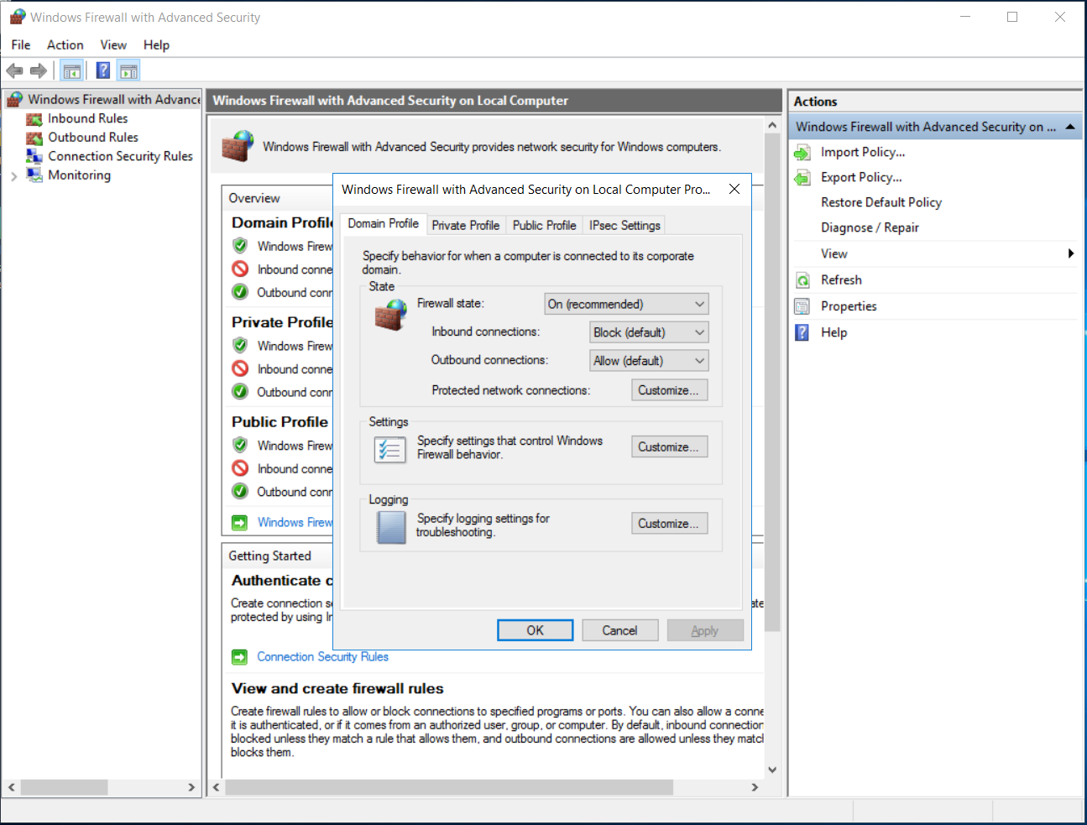This screenshot has width=1087, height=825.
Task: Click green arrow icon beside Connection Security Rules link
Action: (x=240, y=656)
